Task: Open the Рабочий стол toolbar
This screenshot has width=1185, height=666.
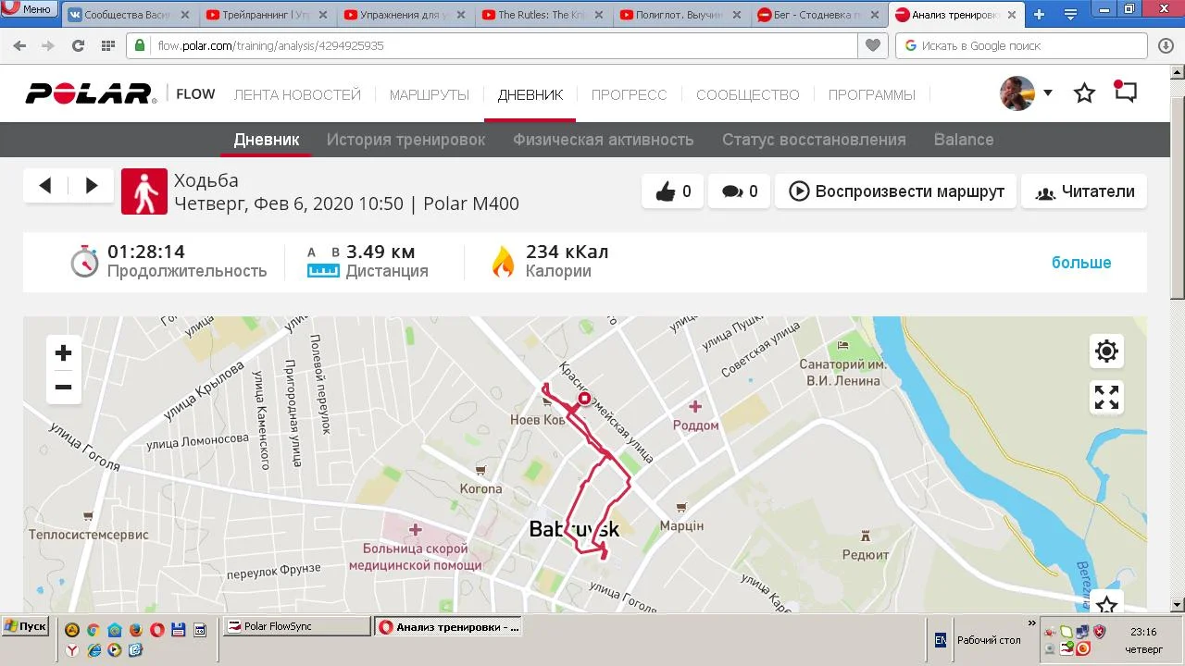Action: point(989,640)
